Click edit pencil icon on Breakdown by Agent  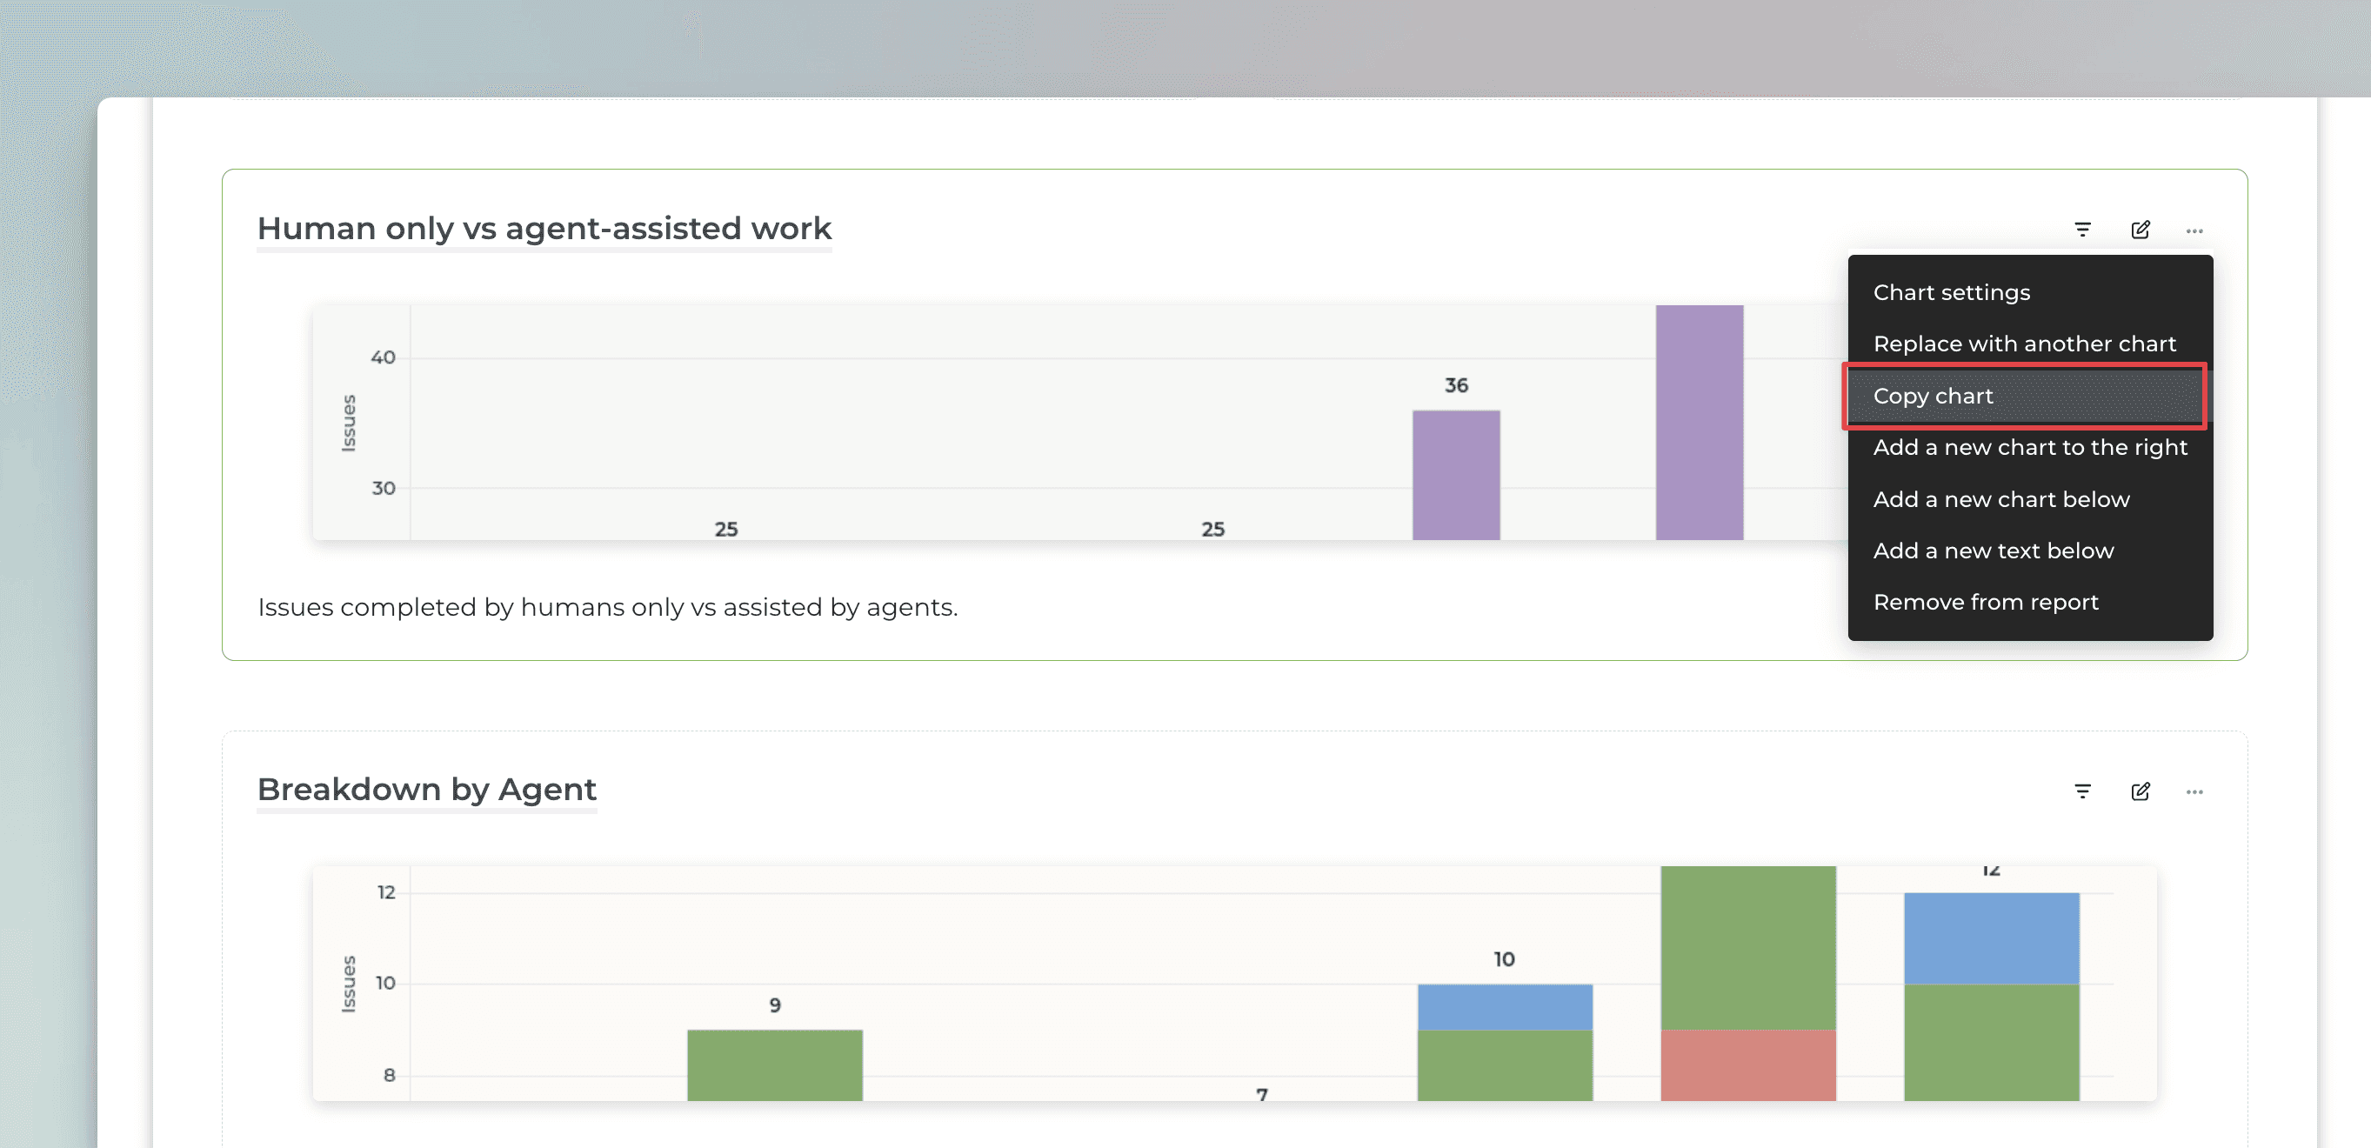[2140, 791]
